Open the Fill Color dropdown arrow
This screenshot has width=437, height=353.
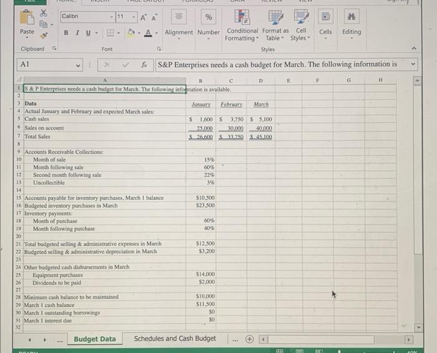pos(139,33)
